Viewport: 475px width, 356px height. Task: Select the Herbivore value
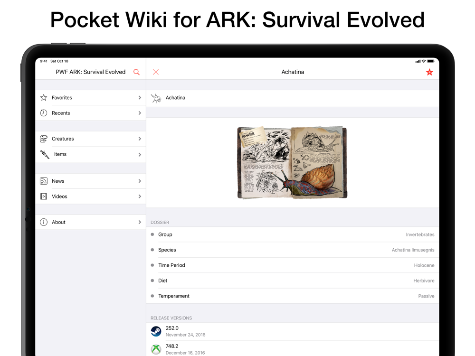[x=424, y=281]
